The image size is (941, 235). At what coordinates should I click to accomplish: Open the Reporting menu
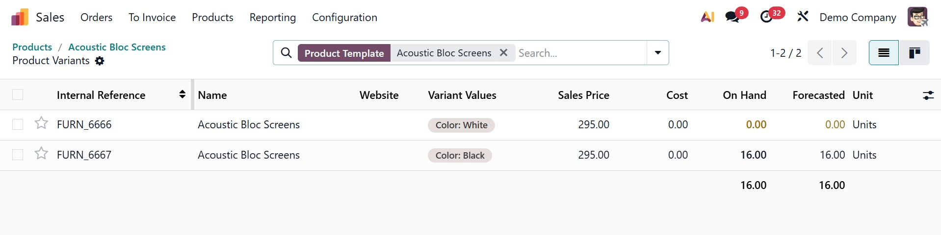[x=272, y=18]
